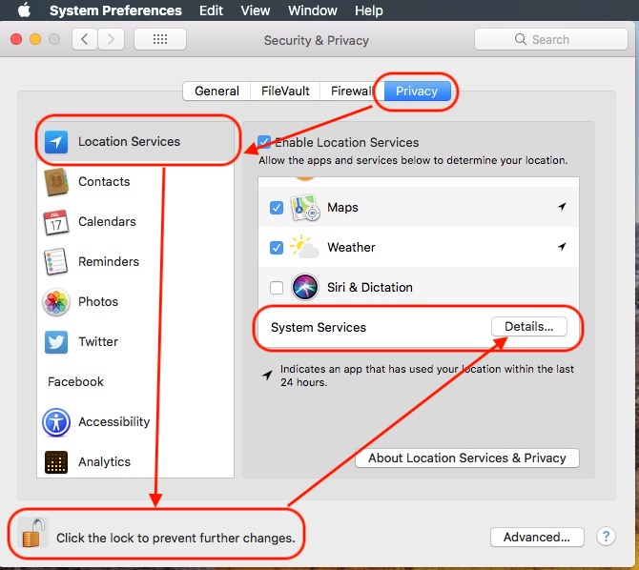Select the Photos flower icon
The image size is (639, 570).
point(56,302)
